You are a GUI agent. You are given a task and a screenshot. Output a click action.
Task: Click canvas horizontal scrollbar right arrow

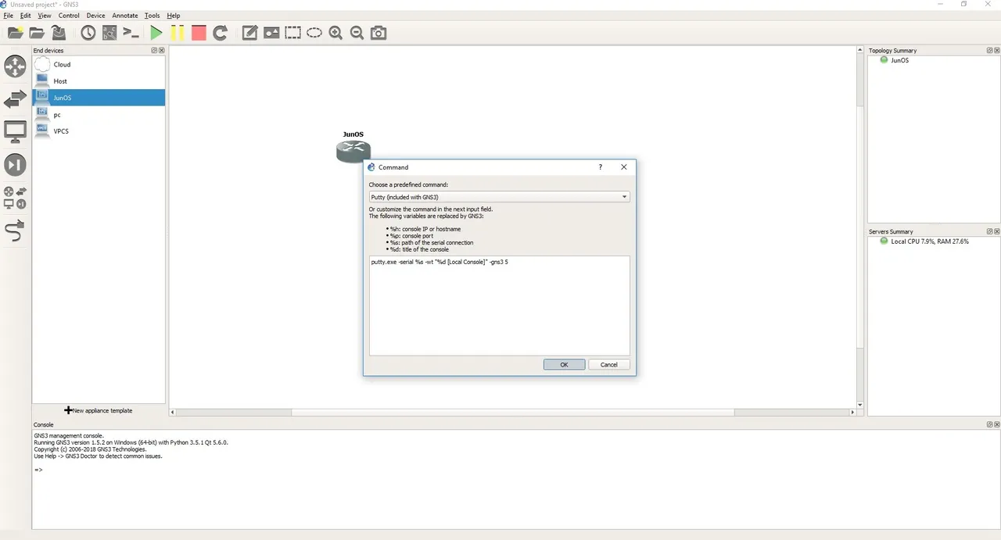click(853, 412)
